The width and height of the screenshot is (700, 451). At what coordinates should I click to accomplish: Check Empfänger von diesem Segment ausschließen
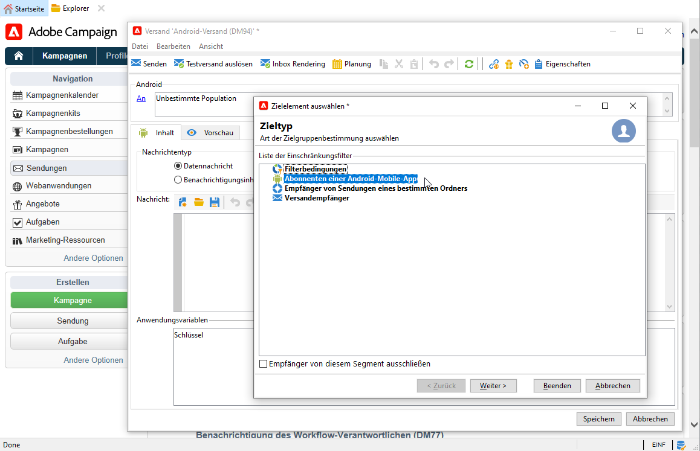(x=264, y=364)
